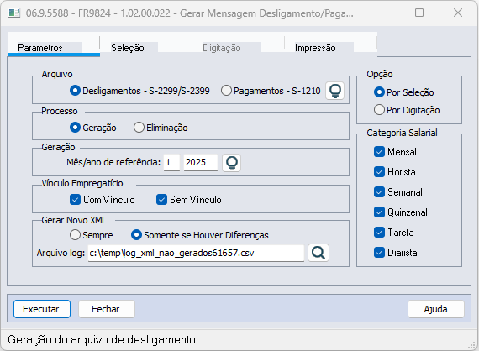Click the window resize grip in status bar
This screenshot has width=479, height=351.
coord(472,345)
